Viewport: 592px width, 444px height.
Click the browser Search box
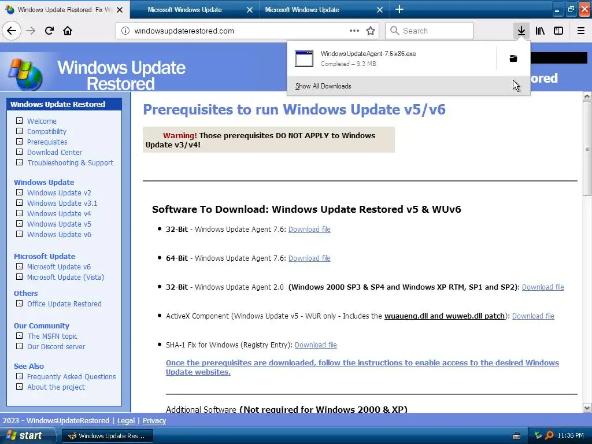click(x=430, y=31)
